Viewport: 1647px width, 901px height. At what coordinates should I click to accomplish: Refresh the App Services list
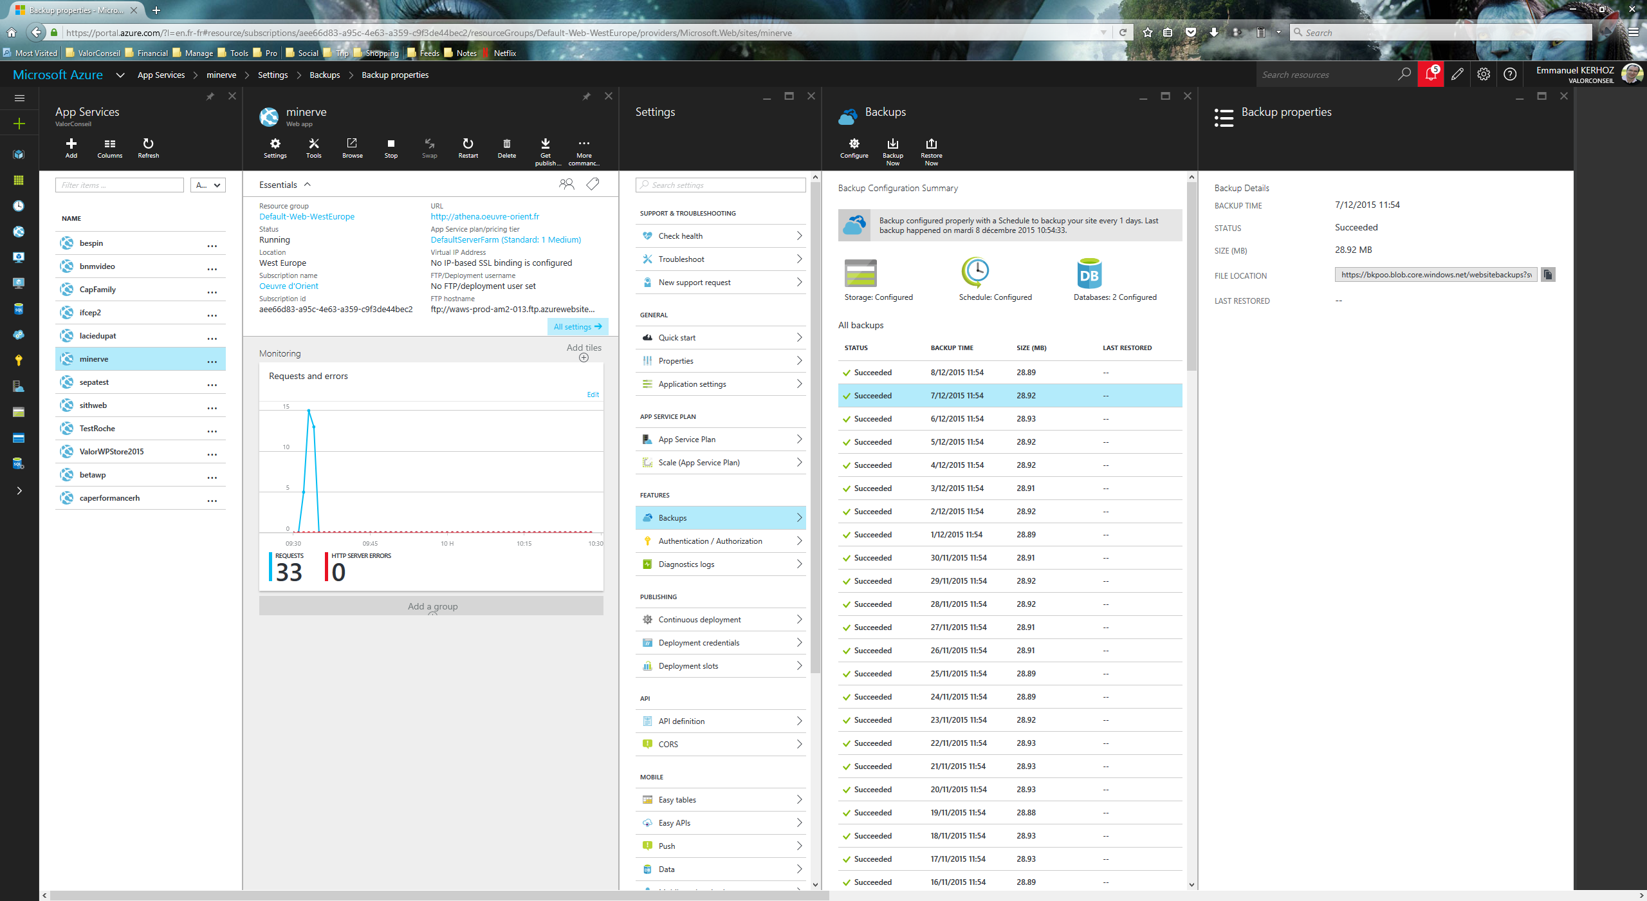[149, 148]
